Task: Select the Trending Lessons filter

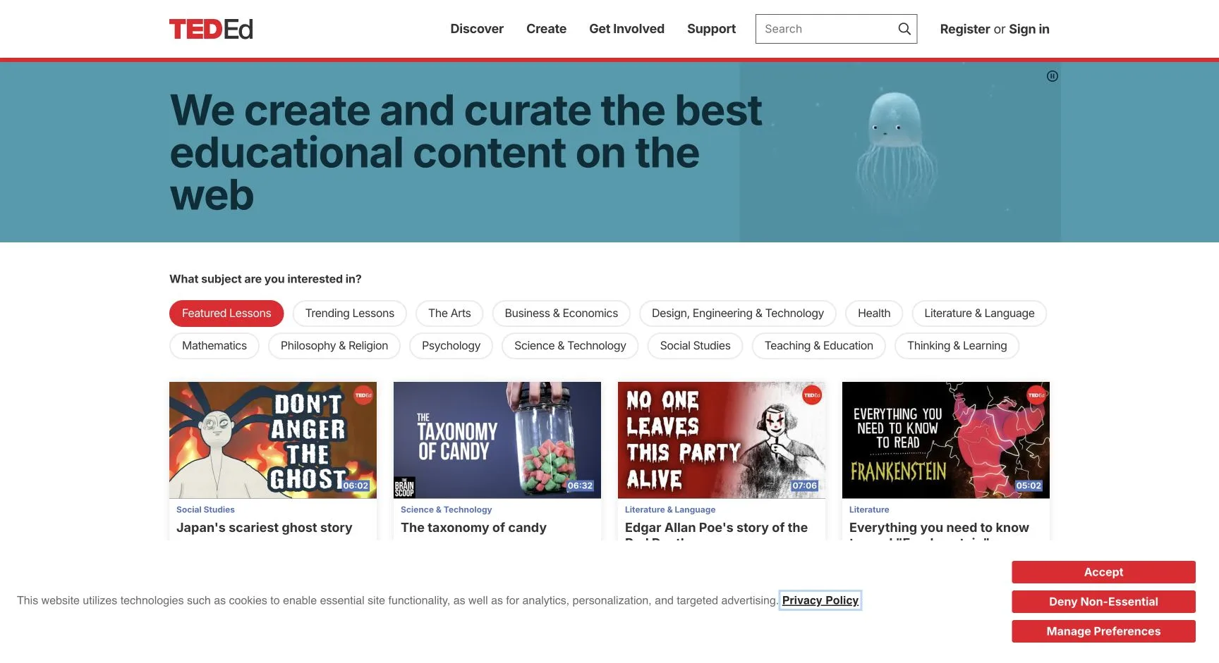Action: [350, 314]
